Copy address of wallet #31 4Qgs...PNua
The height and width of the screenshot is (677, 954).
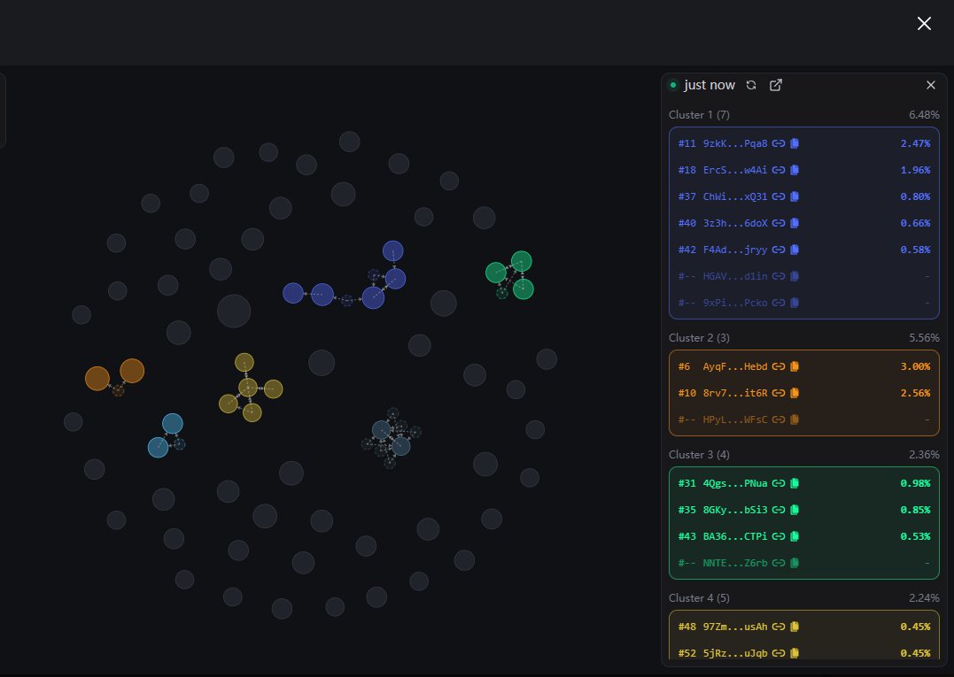795,483
